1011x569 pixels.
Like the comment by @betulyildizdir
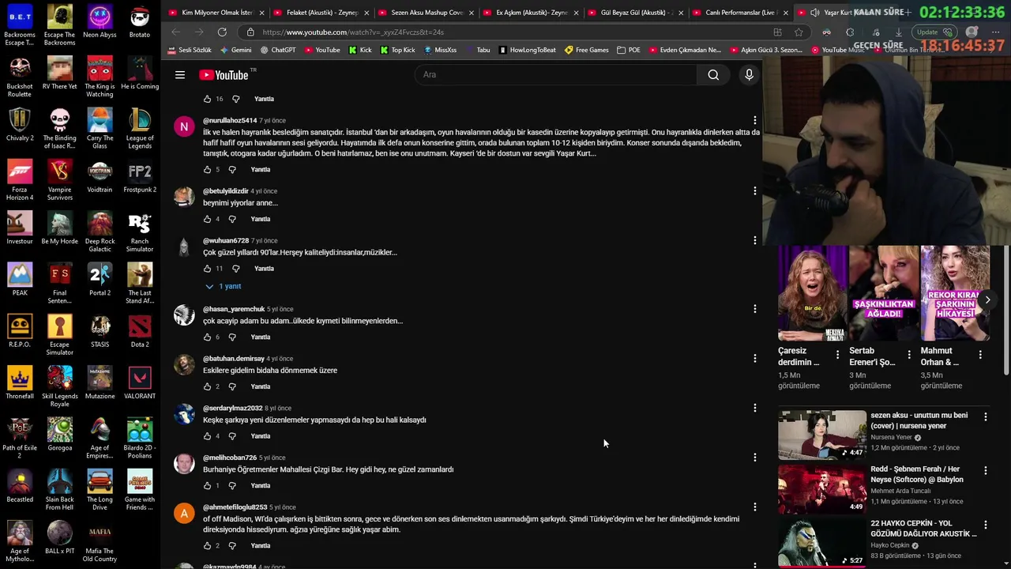click(x=207, y=219)
